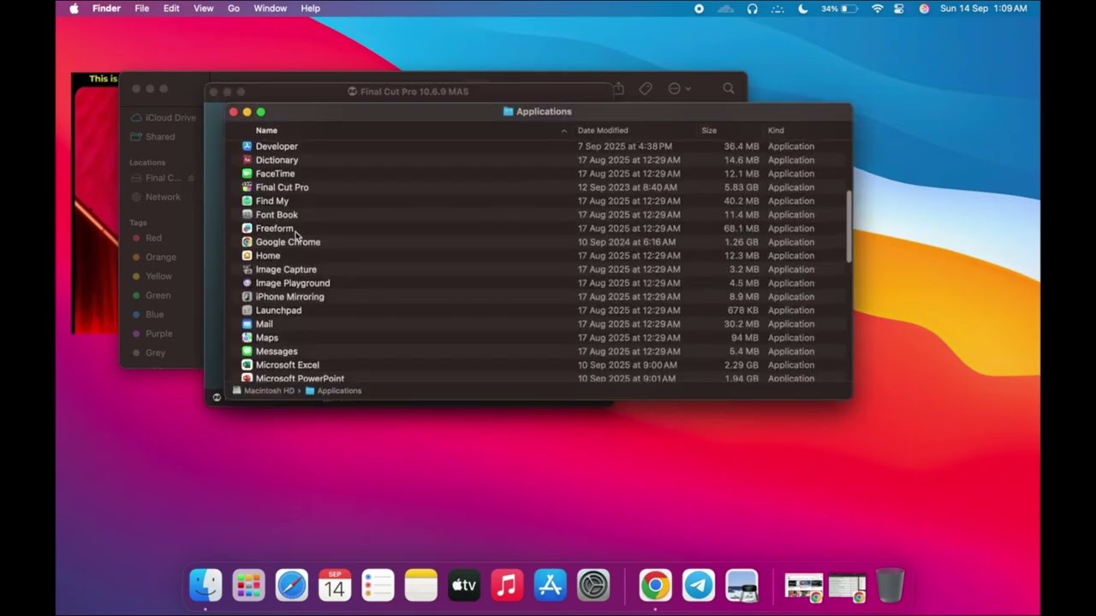Select the Messages app entry
1096x616 pixels.
(539, 352)
